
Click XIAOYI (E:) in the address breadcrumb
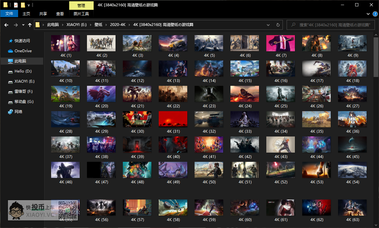(x=76, y=25)
